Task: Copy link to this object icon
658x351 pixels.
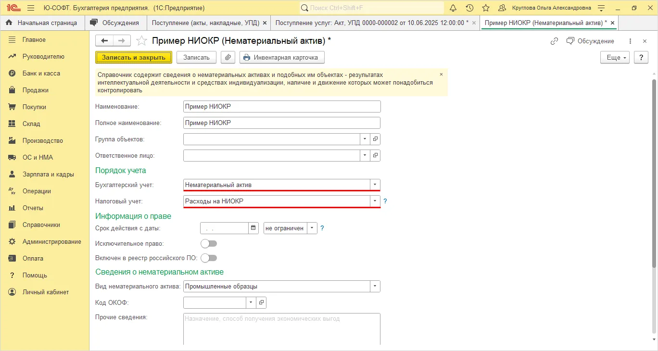Action: [554, 41]
